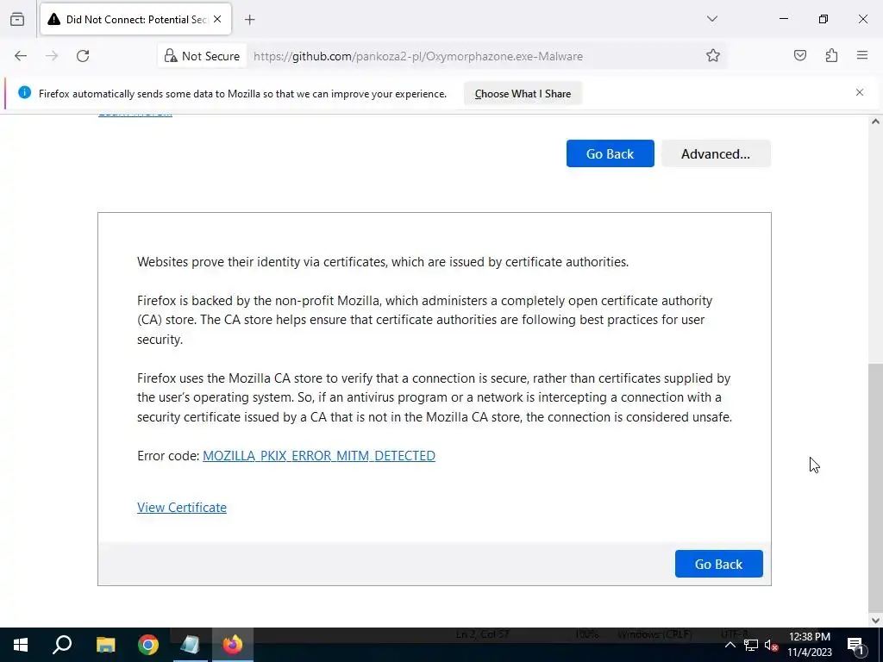Click the Firefox taskbar icon
883x662 pixels.
233,645
